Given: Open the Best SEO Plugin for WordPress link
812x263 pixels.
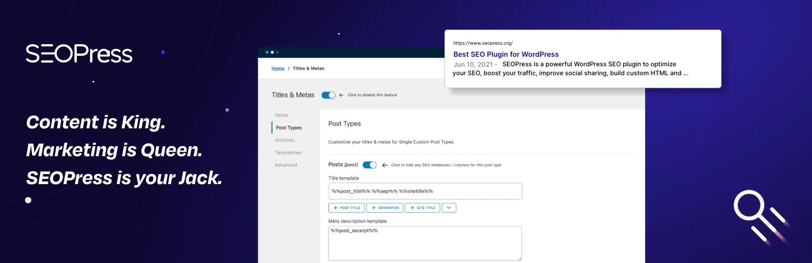Looking at the screenshot, I should [x=505, y=54].
